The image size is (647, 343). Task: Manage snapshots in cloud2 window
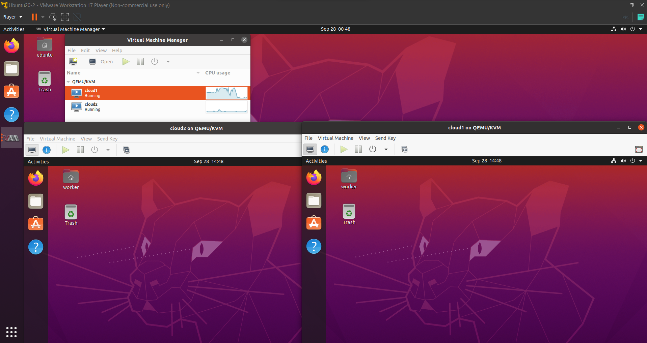(126, 150)
